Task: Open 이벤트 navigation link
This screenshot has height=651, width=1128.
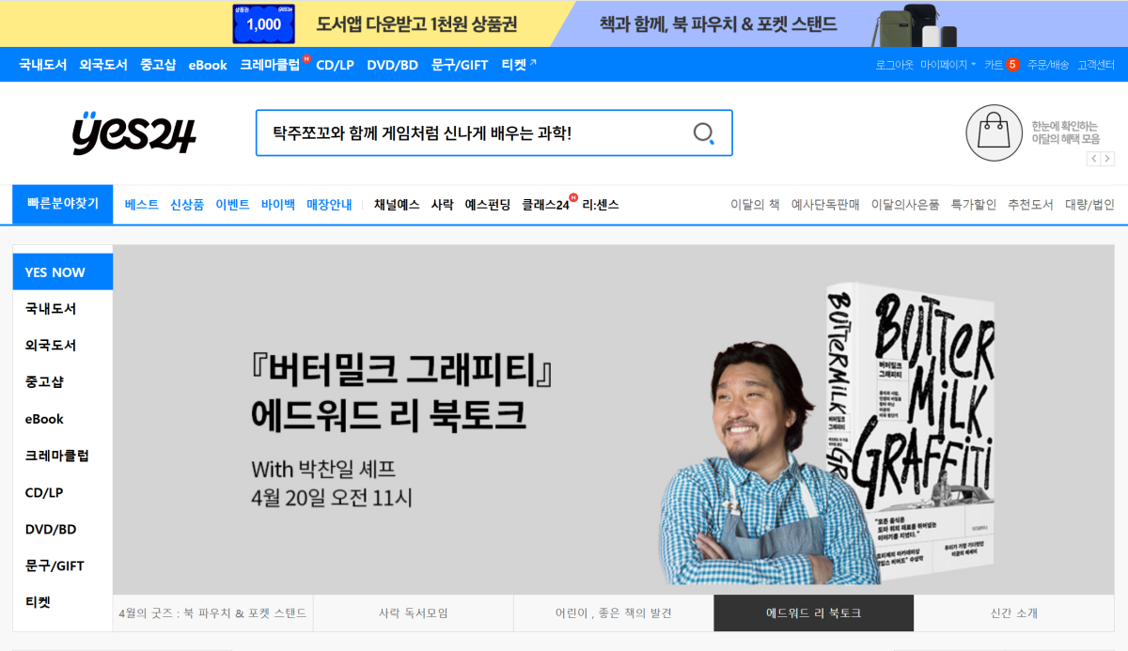Action: point(232,204)
